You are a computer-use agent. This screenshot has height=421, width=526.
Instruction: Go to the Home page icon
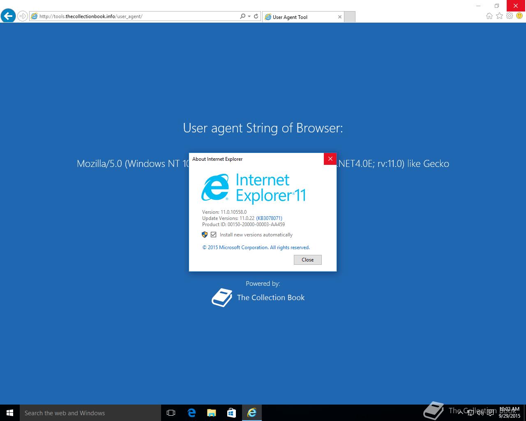[489, 16]
